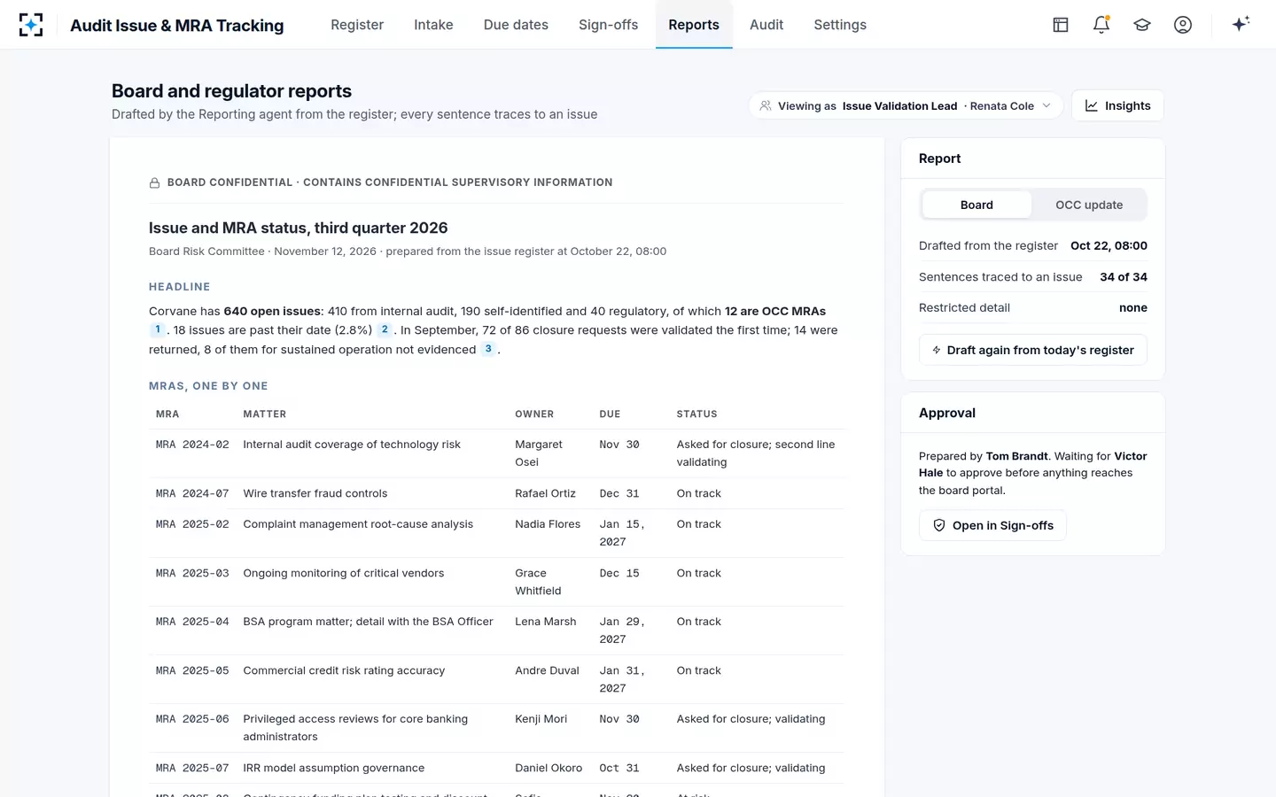Screen dimensions: 1276x797
Task: Click the DUE column header
Action: coord(610,414)
